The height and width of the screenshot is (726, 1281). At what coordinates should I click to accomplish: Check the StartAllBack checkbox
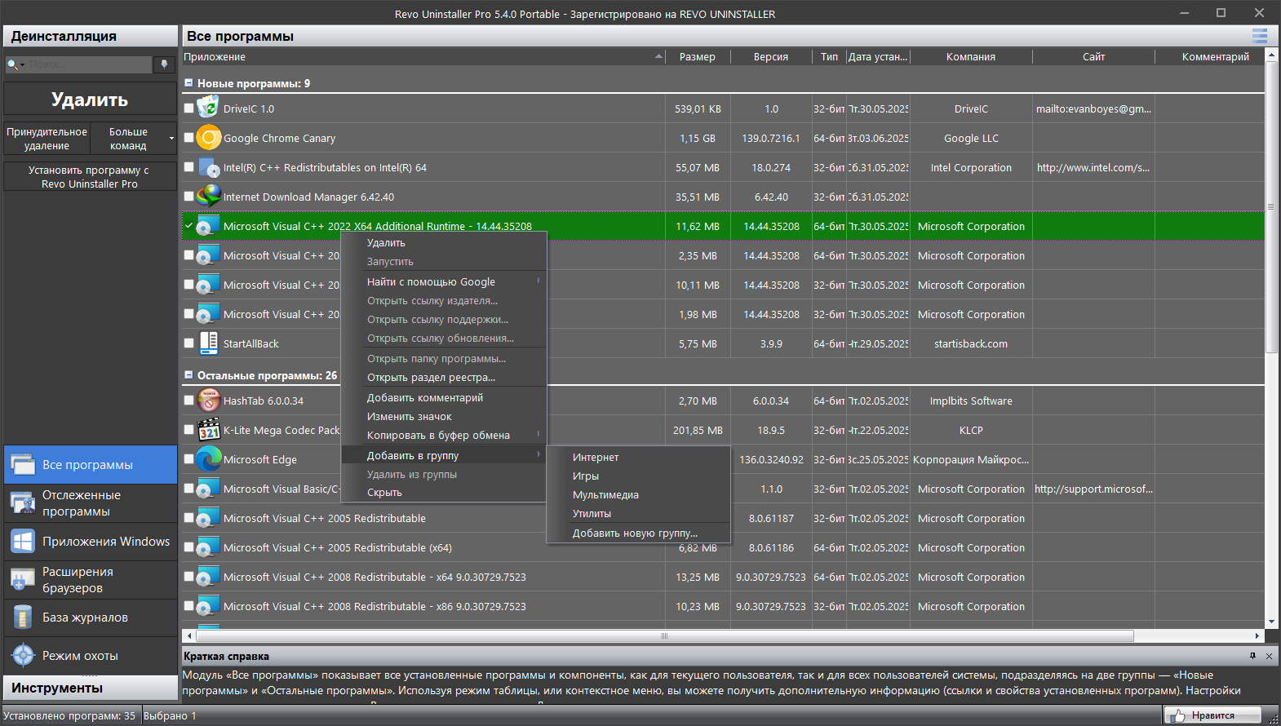[x=189, y=343]
